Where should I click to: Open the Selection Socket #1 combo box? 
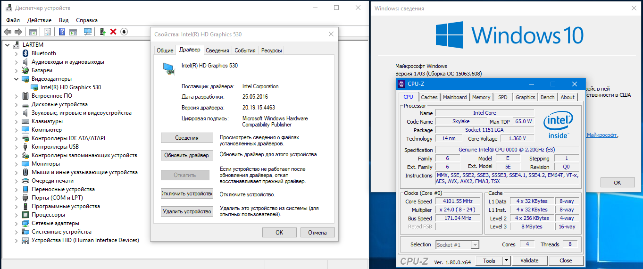pos(457,244)
